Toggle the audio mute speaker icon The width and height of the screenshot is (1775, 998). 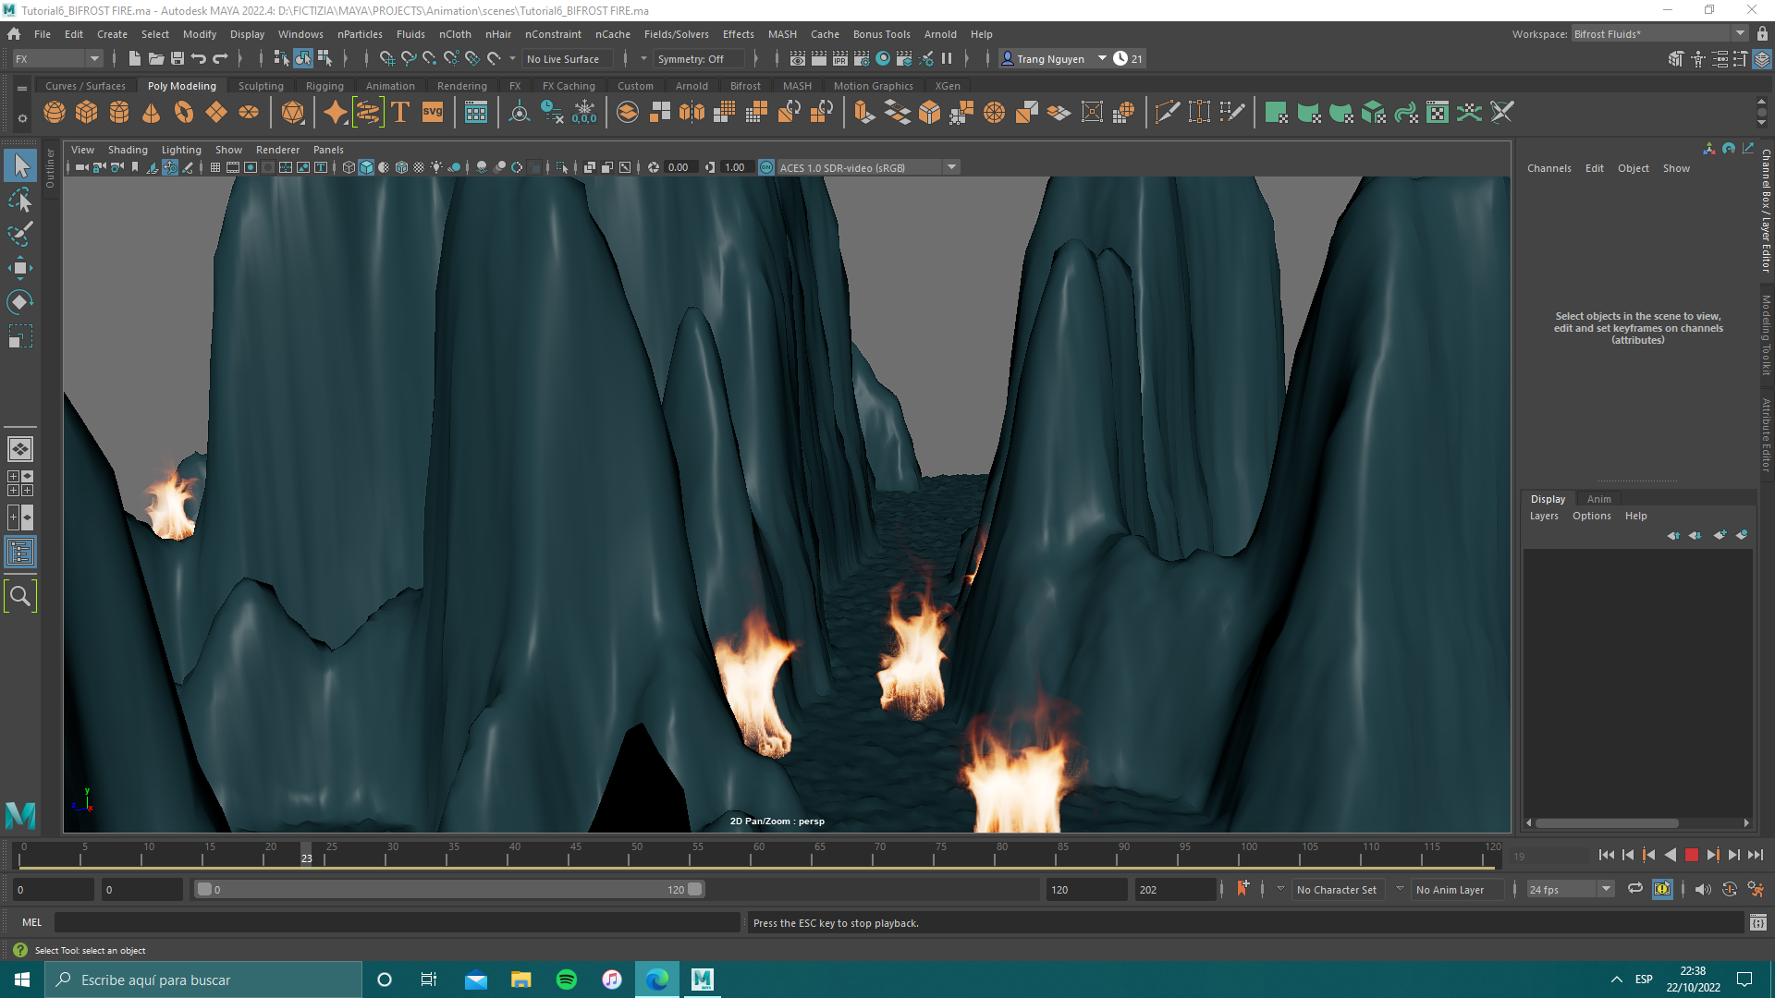coord(1702,889)
